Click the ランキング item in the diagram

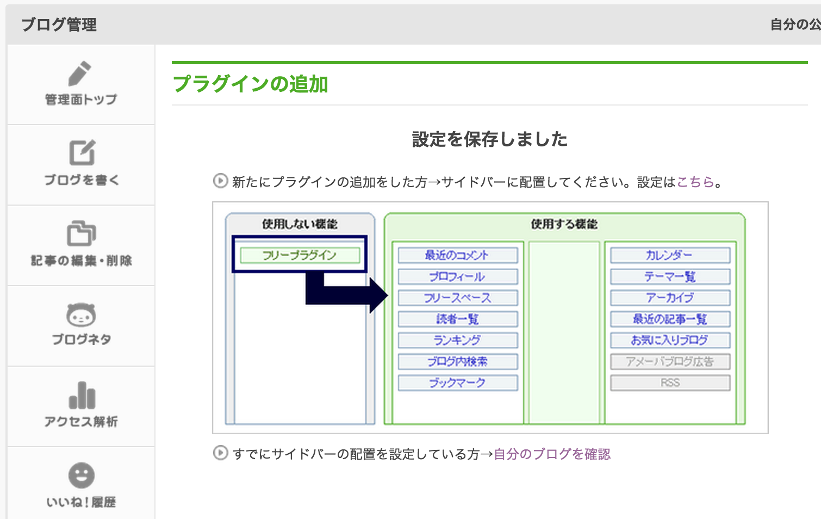[x=457, y=341]
